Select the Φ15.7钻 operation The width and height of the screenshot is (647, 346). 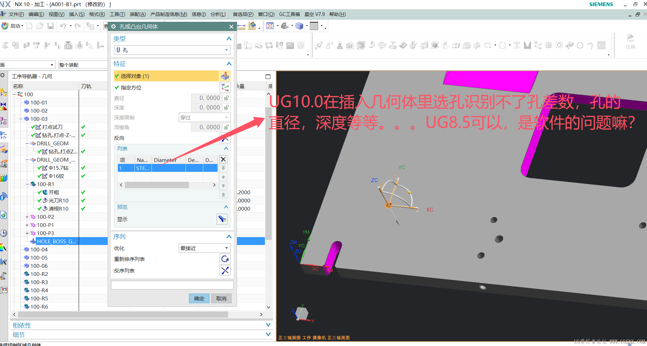59,168
